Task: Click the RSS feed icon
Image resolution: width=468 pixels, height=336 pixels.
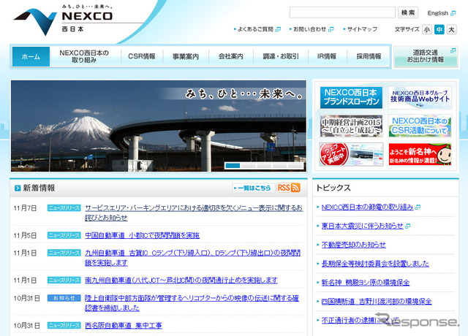Action: point(288,188)
